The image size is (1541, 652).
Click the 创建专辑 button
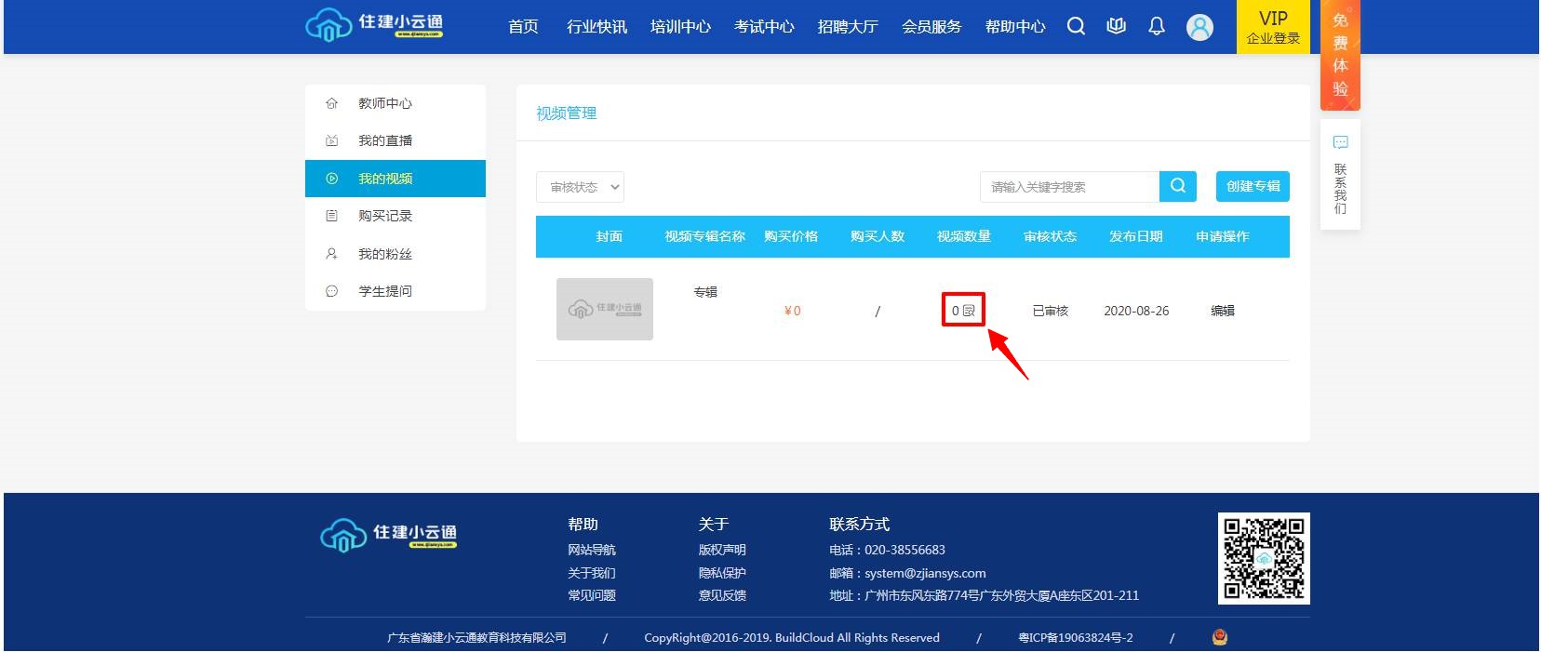(x=1253, y=186)
